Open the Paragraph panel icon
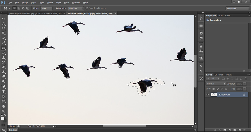Screen dimensions: 251x132 click(x=201, y=71)
